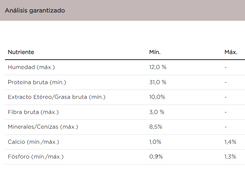Select the Minerales/Cenizas (máx.) row label

[43, 127]
